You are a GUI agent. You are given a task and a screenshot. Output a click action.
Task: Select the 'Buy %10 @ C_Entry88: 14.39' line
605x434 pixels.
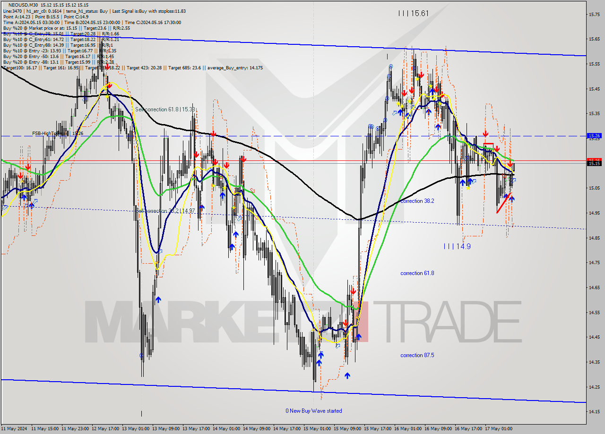click(34, 45)
